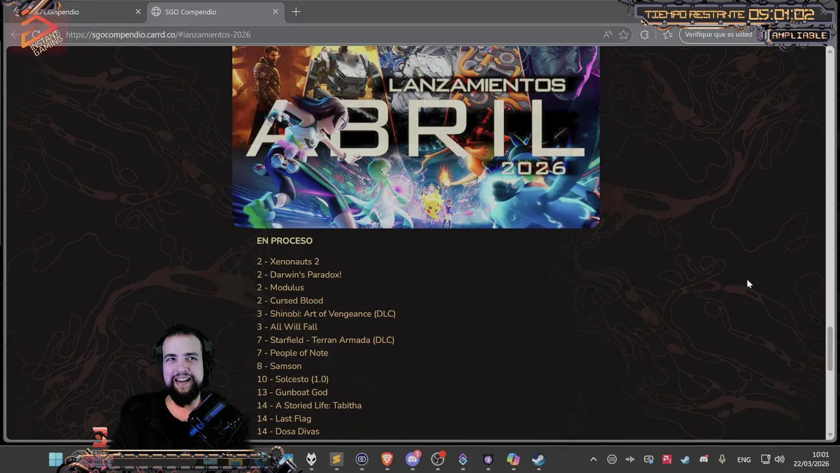Show hidden system tray icons
The image size is (840, 473).
coord(593,459)
